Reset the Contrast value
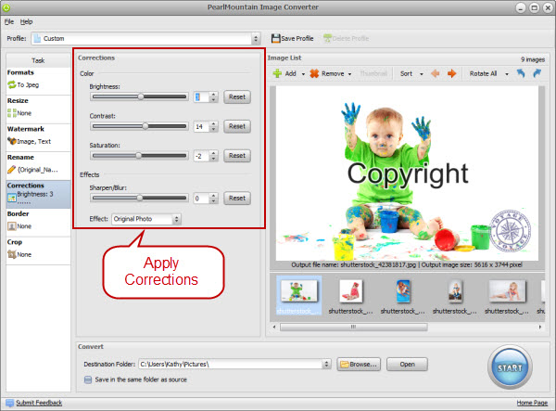This screenshot has height=411, width=556. pos(236,126)
